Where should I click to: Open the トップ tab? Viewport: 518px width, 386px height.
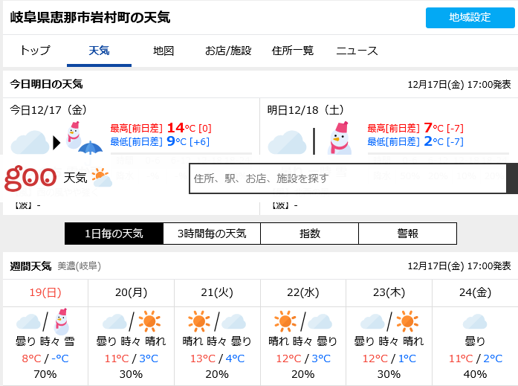coord(35,51)
